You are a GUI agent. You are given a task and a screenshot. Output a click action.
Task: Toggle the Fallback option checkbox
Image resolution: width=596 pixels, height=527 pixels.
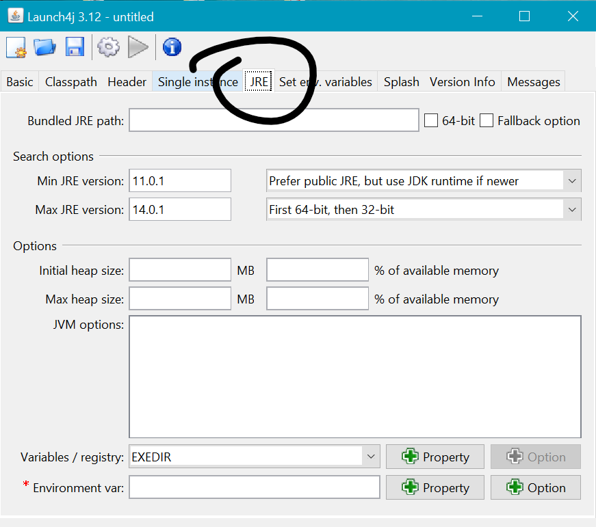(486, 121)
